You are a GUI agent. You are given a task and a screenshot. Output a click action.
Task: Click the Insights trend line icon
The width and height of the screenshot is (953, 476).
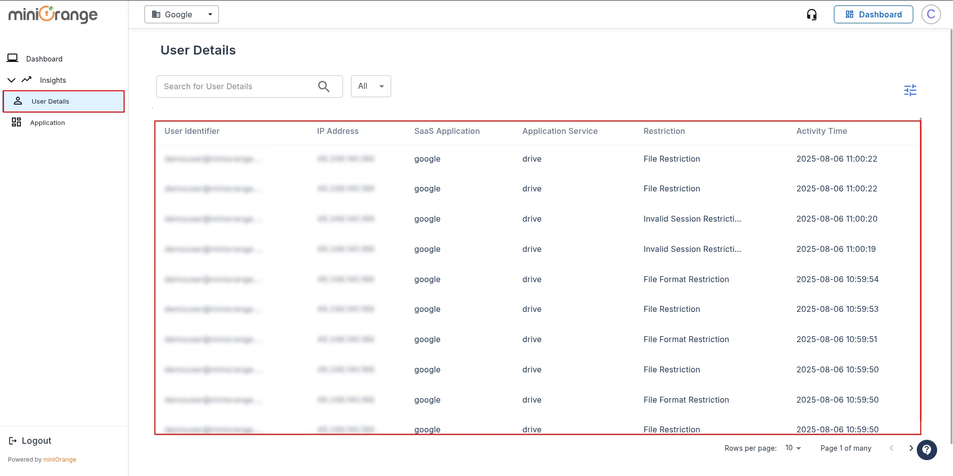(27, 79)
